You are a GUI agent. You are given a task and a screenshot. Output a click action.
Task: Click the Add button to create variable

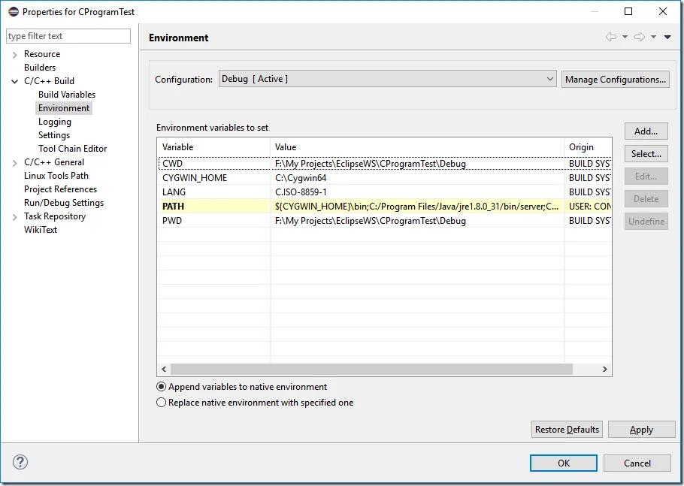(646, 131)
